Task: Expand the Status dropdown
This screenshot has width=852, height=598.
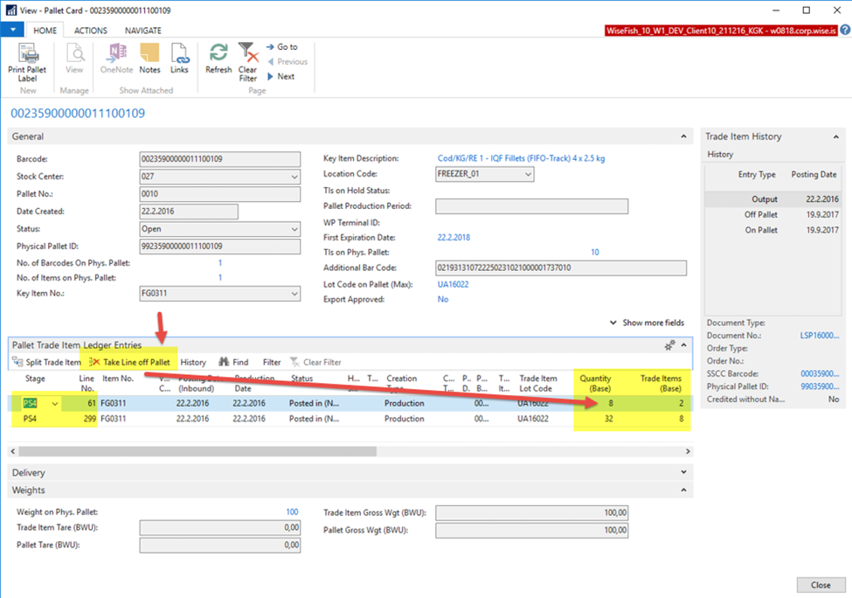Action: coord(294,229)
